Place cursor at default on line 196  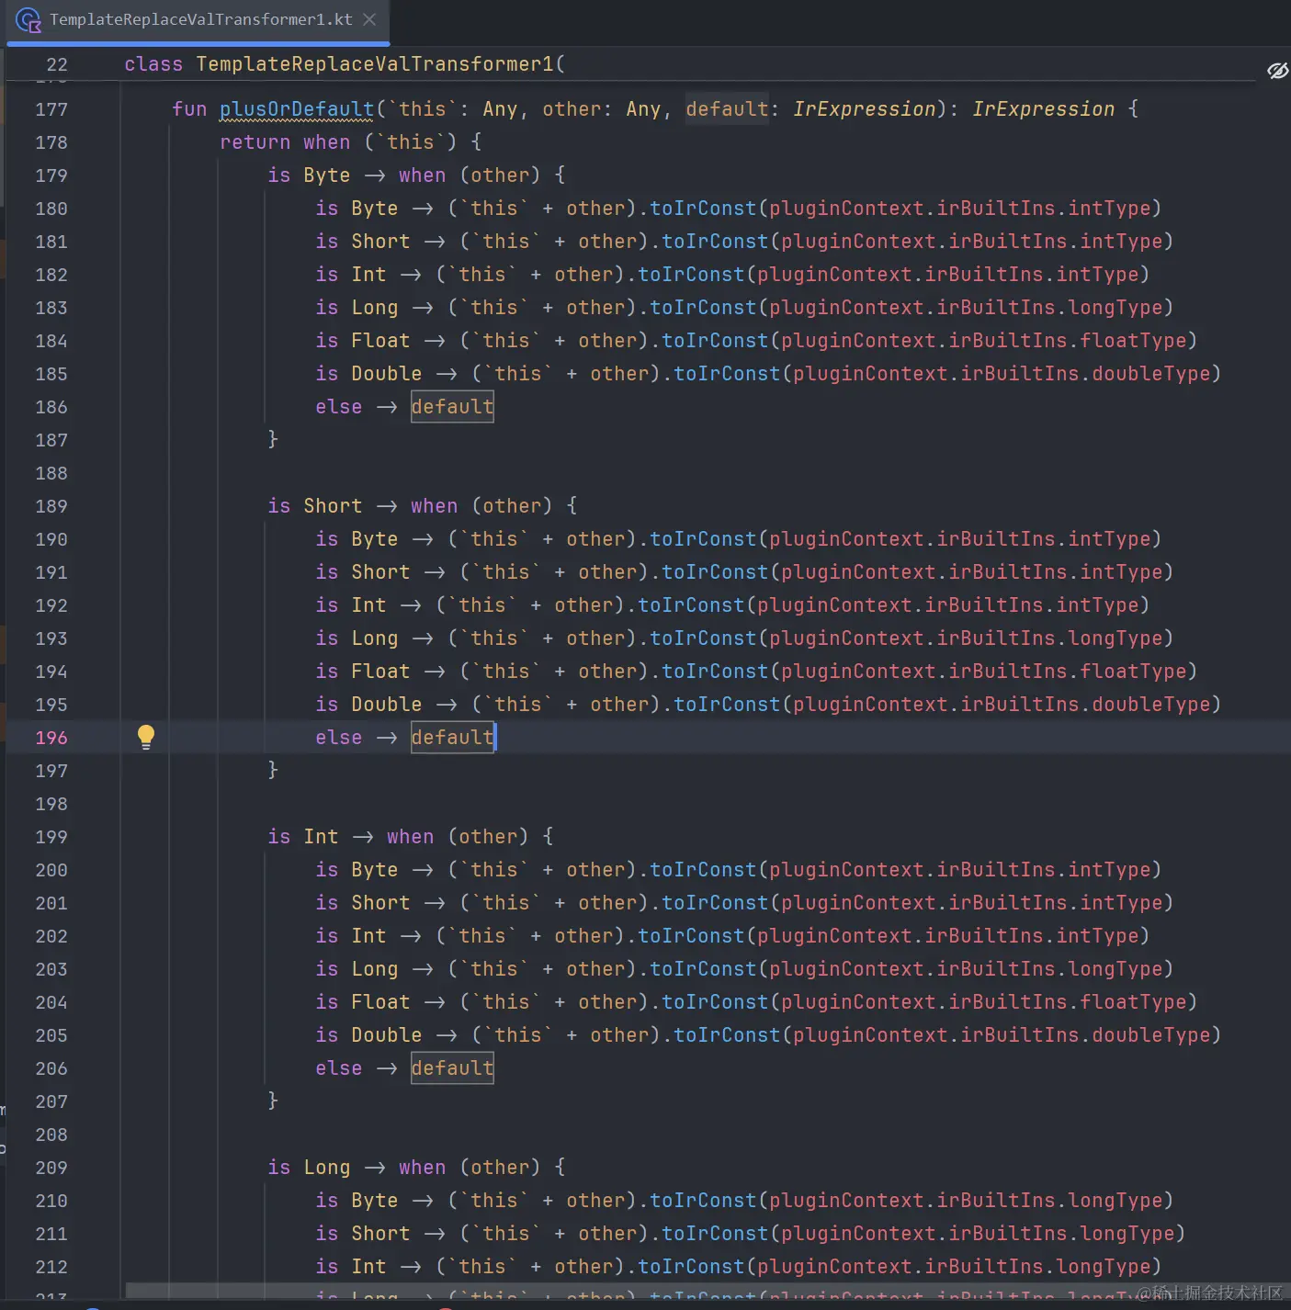[452, 737]
